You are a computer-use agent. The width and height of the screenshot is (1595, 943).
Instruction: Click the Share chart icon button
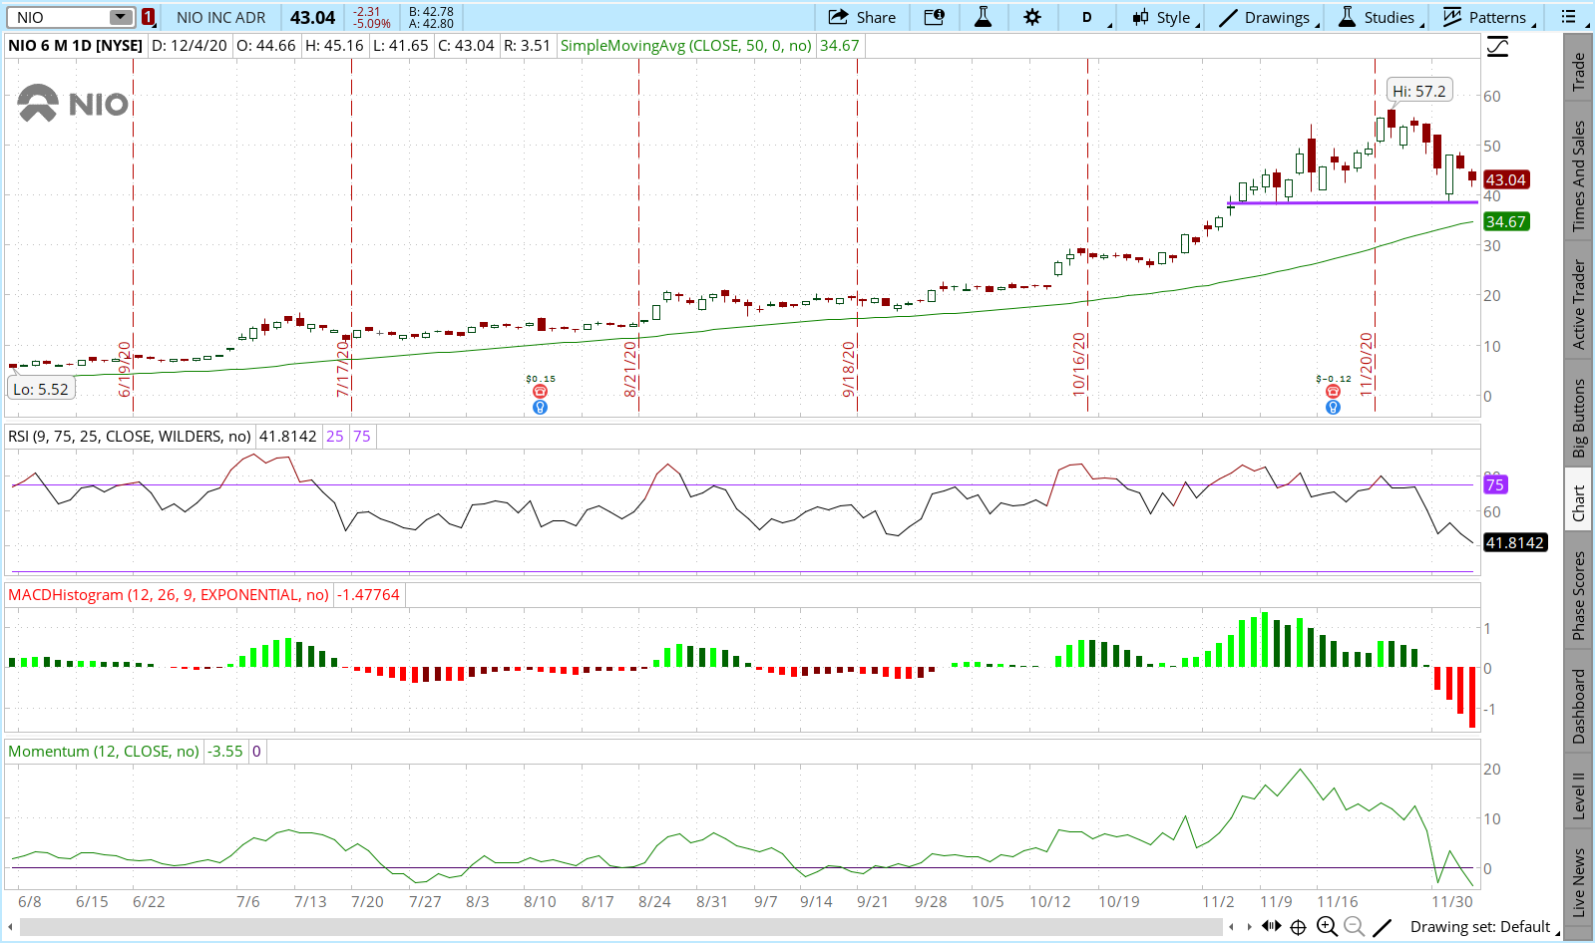pyautogui.click(x=862, y=17)
